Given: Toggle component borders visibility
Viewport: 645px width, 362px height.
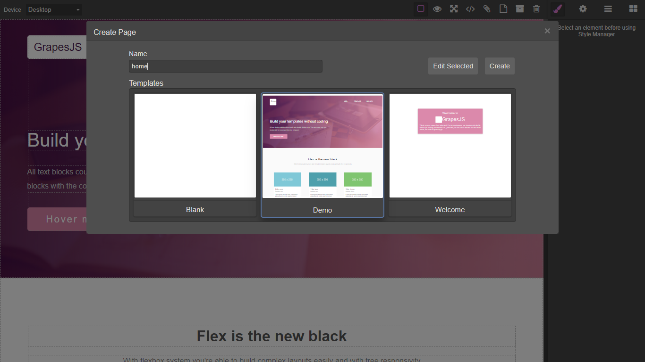Looking at the screenshot, I should point(420,8).
